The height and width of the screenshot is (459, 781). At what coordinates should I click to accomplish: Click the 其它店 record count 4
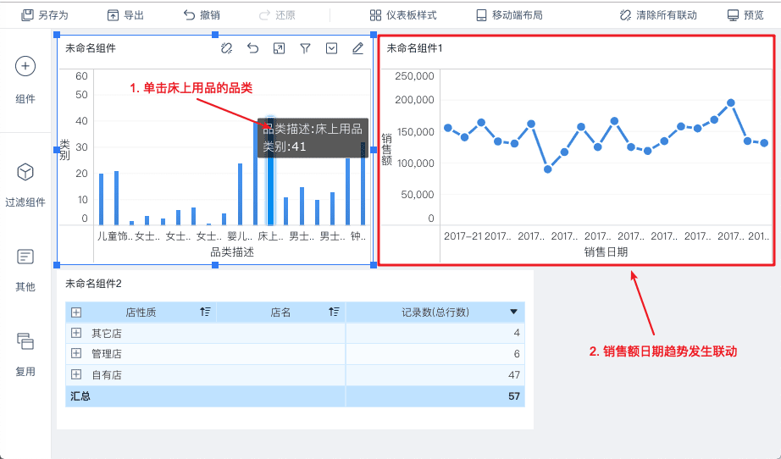coord(517,333)
